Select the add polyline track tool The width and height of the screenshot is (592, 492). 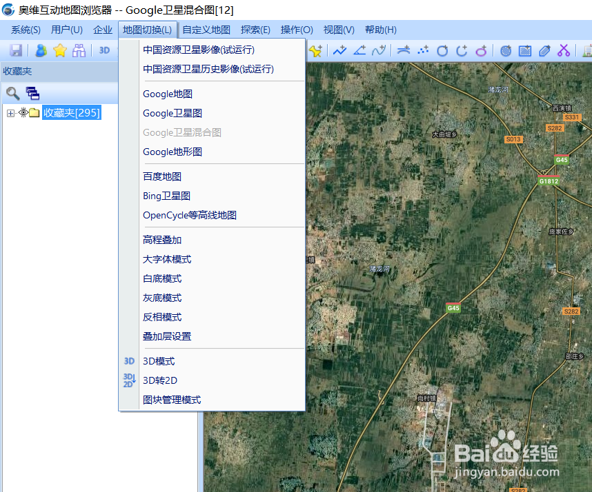point(339,50)
